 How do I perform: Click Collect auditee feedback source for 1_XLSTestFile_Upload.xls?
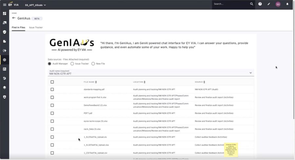211,137
